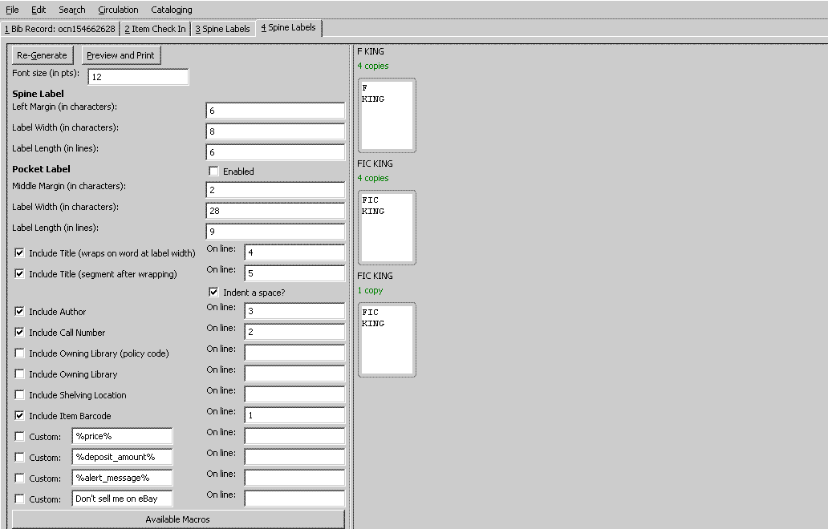
Task: Open the Cataloging menu
Action: (x=172, y=10)
